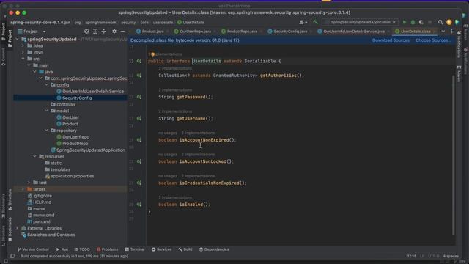
Task: Open the TODO tool window
Action: (82, 249)
